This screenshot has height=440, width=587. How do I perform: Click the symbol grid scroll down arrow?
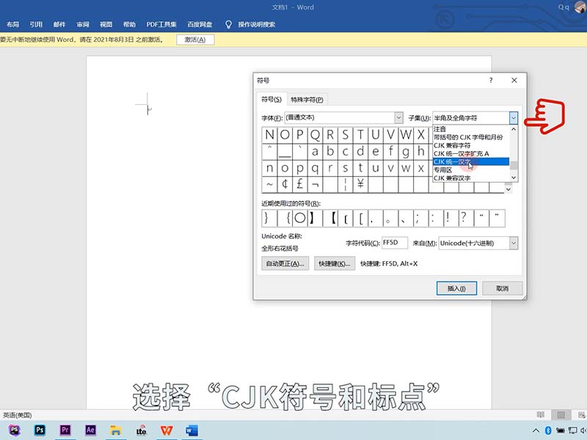click(x=508, y=189)
